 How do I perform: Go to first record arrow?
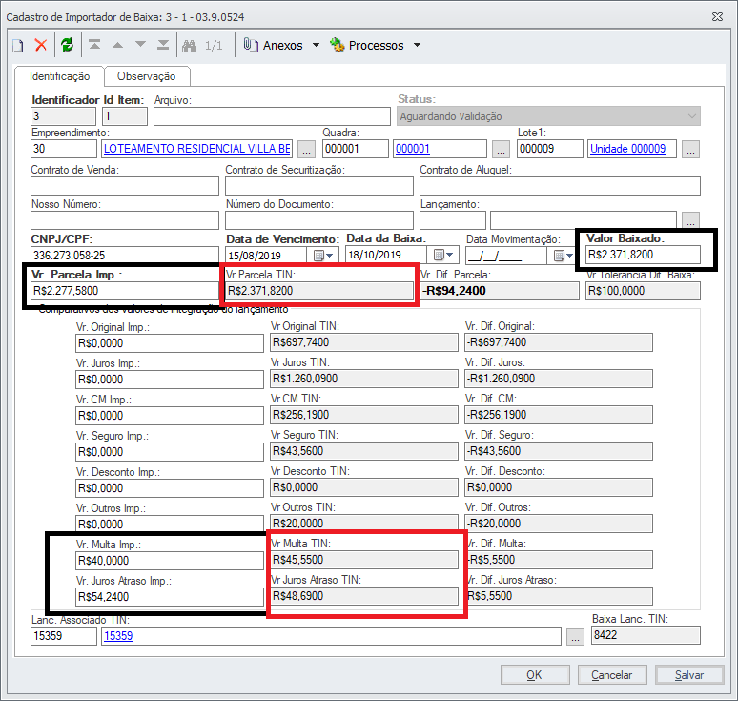(x=94, y=45)
